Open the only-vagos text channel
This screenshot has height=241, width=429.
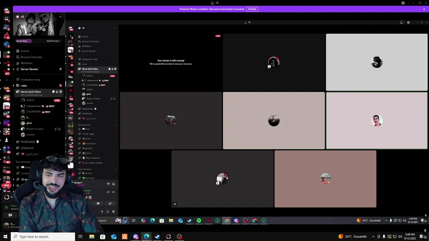coord(89,134)
